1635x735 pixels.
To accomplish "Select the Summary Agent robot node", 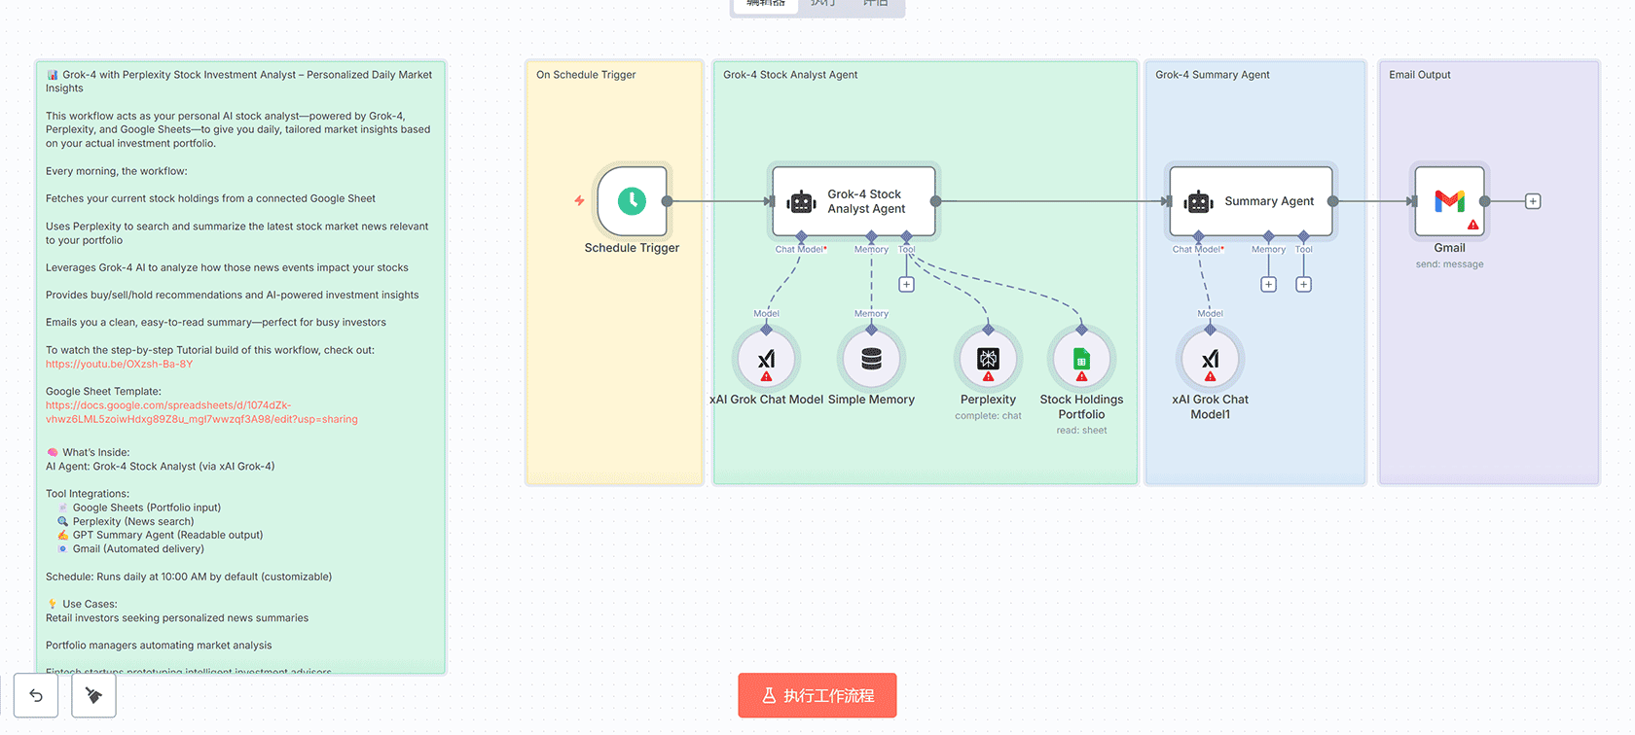I will [1251, 201].
